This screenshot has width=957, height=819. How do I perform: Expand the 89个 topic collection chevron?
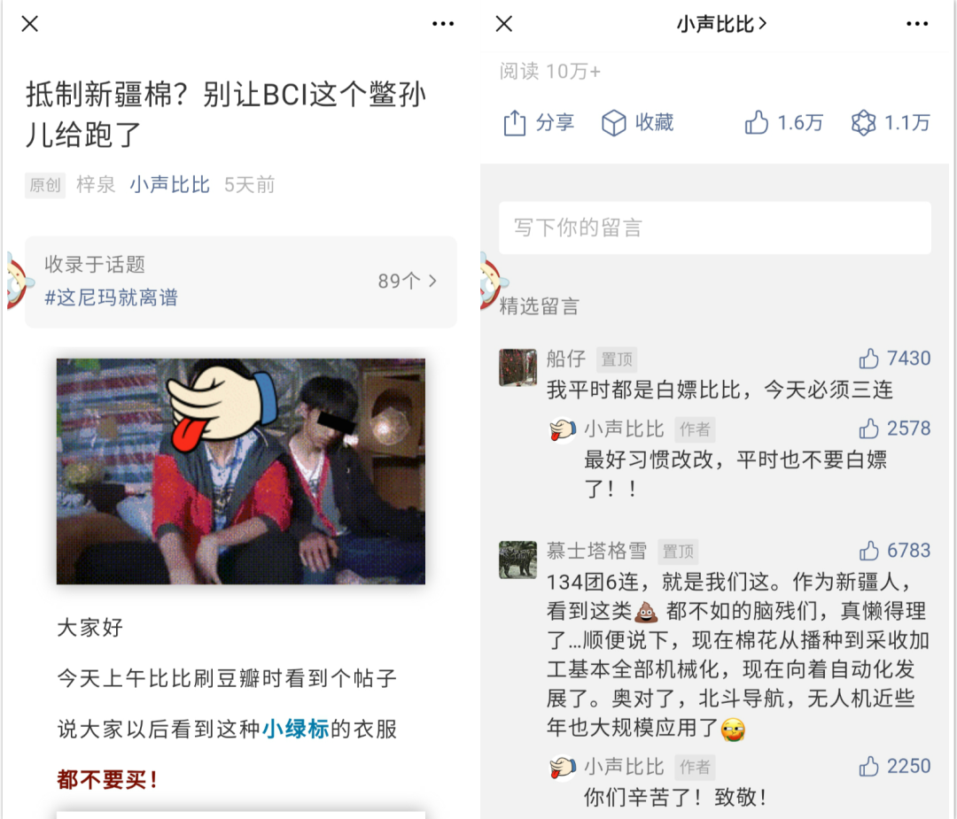pos(432,282)
